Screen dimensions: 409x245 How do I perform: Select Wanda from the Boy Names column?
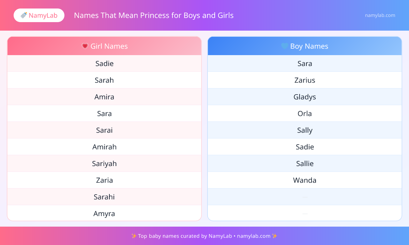pos(305,180)
